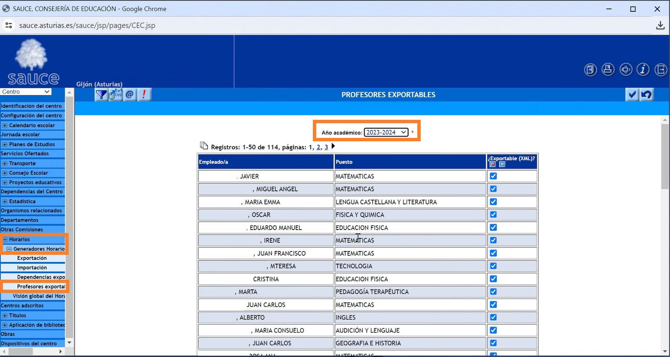Open Chrome site information icon
This screenshot has height=357, width=670.
(x=8, y=25)
